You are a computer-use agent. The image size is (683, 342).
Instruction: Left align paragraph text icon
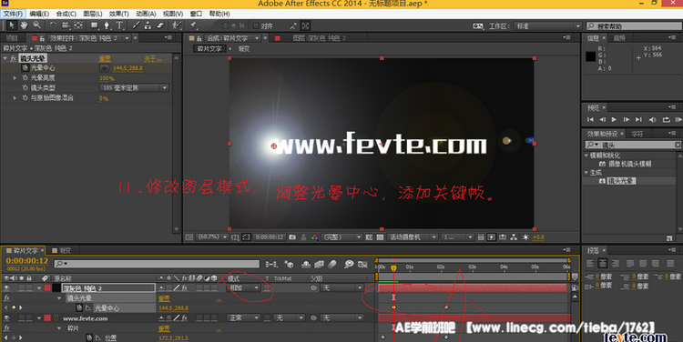pos(590,263)
